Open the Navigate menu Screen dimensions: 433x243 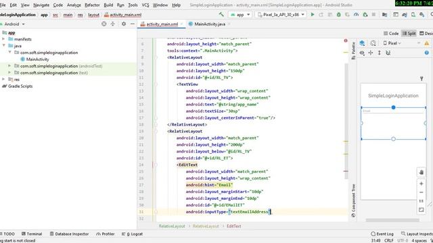point(41,5)
